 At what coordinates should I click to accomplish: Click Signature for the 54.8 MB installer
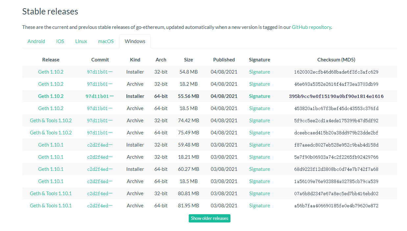click(x=259, y=72)
